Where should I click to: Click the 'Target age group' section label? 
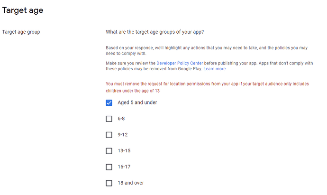(22, 32)
